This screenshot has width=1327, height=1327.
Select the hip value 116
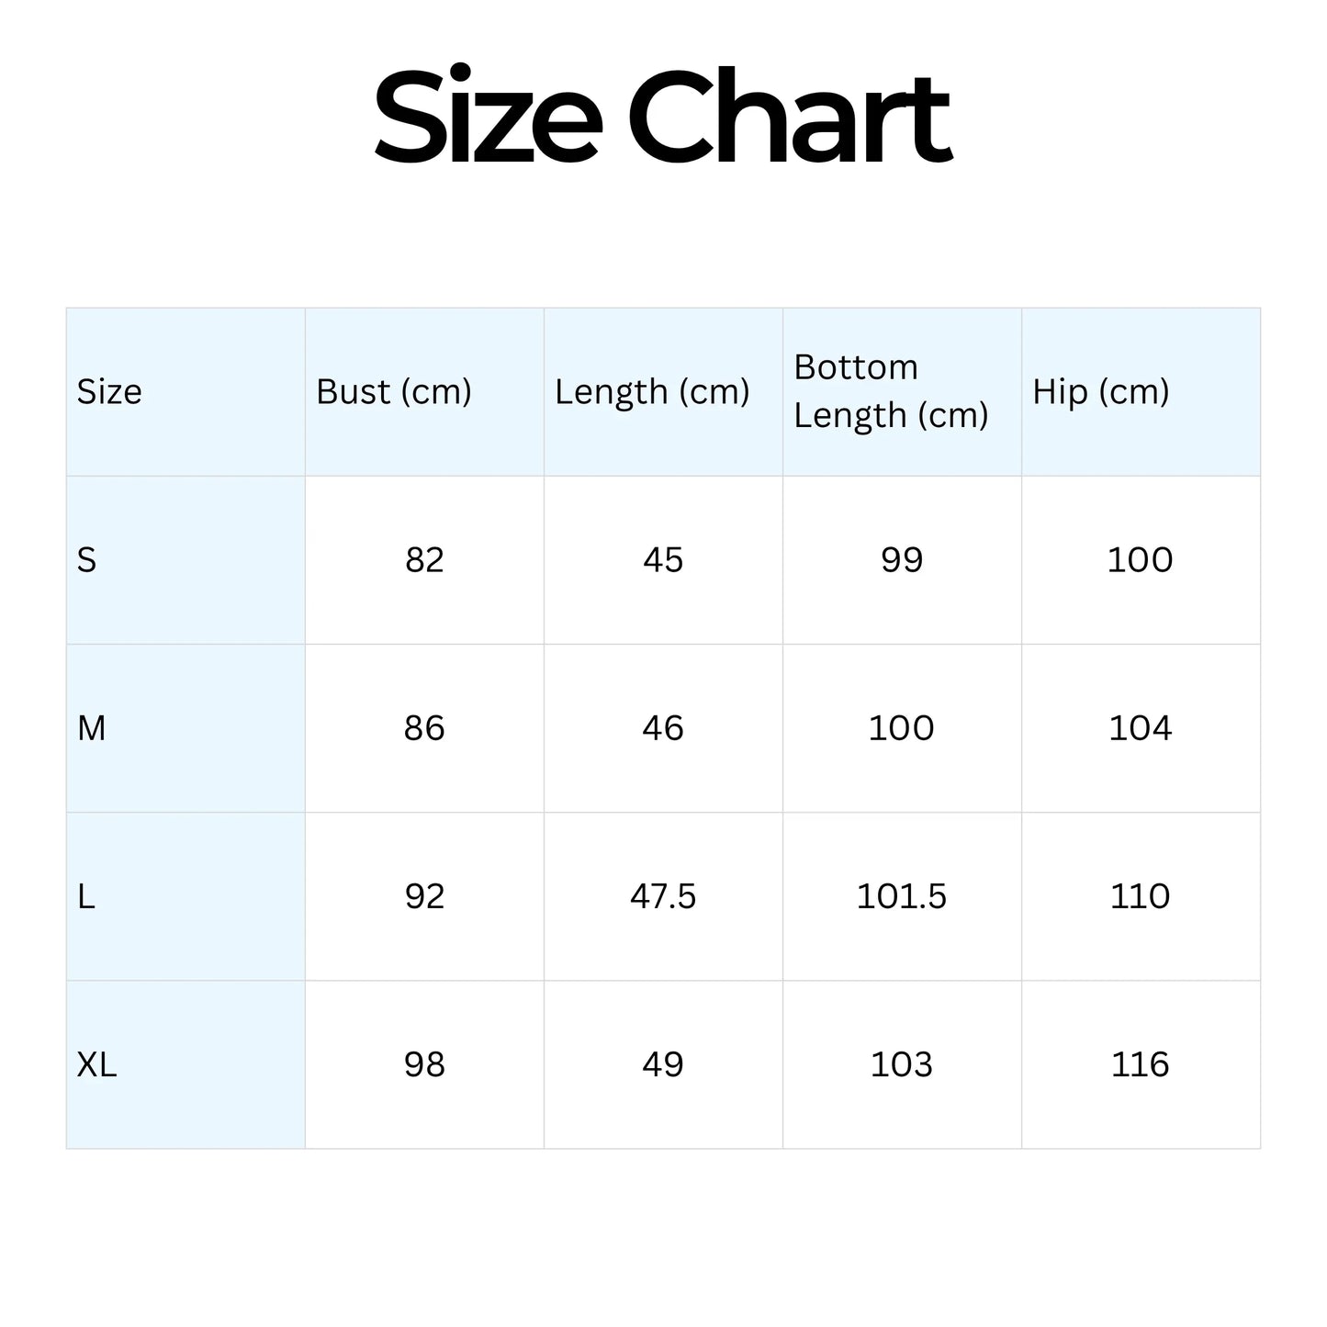click(x=1140, y=1064)
